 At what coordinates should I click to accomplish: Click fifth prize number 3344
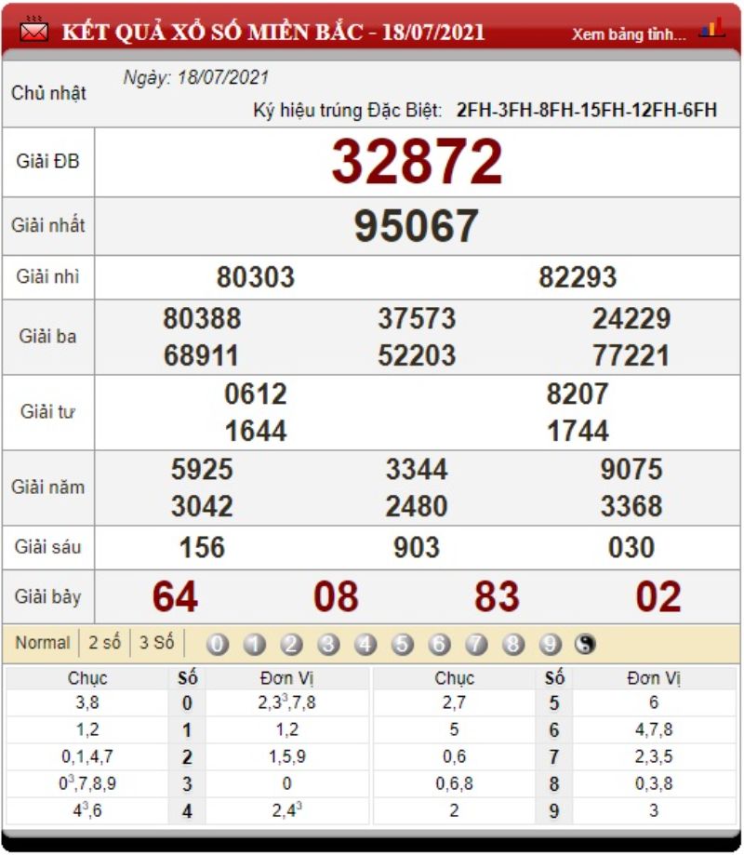tap(417, 469)
